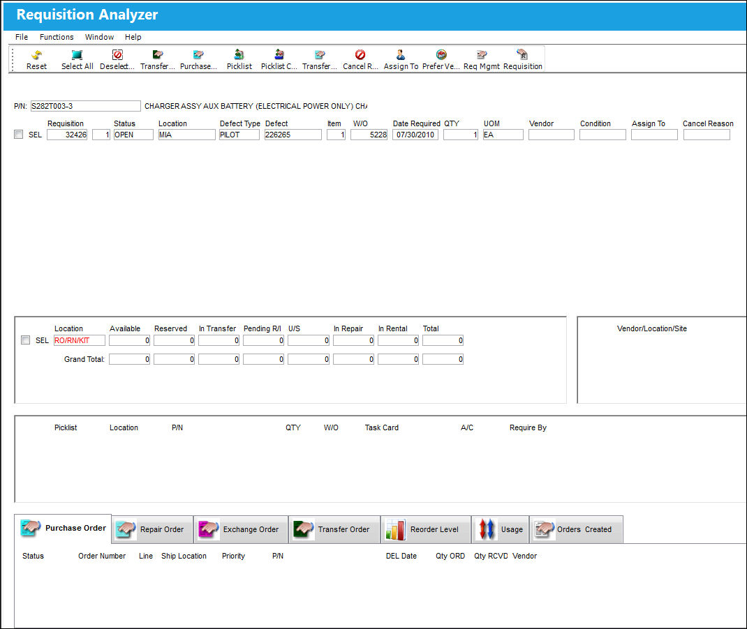
Task: Click the Cancel R... toolbar icon
Action: 360,54
